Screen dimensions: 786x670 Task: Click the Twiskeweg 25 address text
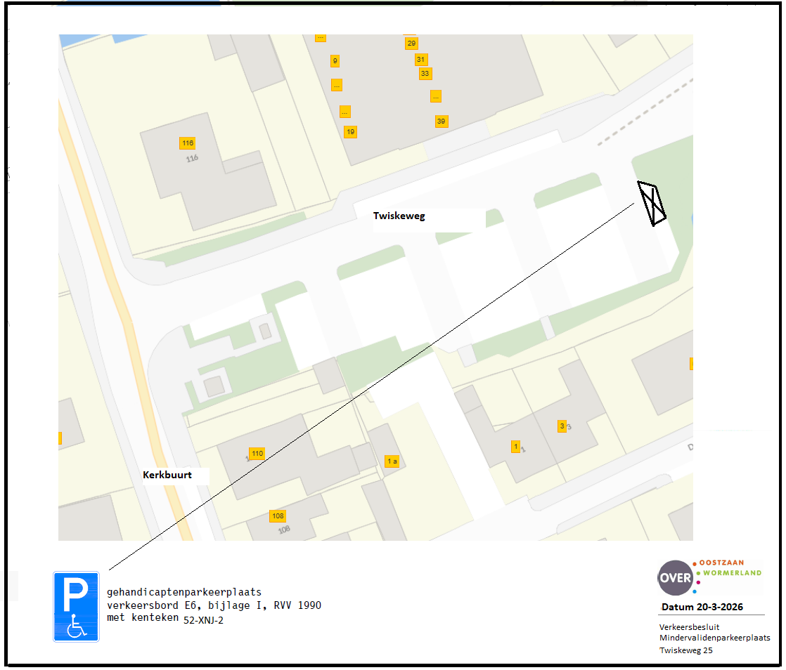(685, 650)
